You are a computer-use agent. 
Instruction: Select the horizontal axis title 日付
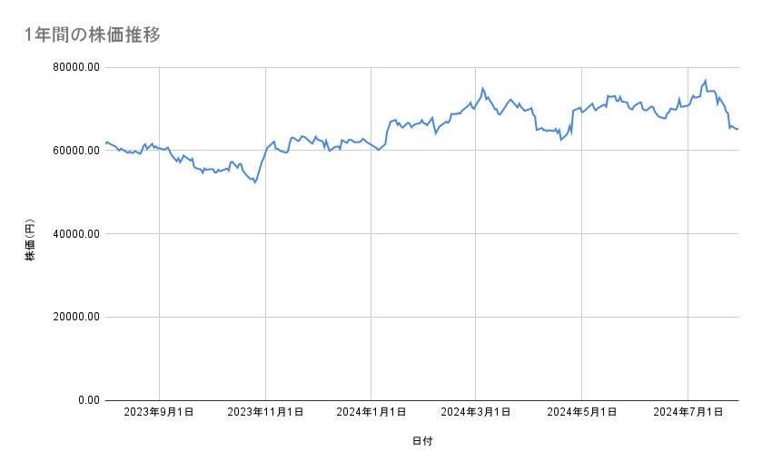(421, 442)
